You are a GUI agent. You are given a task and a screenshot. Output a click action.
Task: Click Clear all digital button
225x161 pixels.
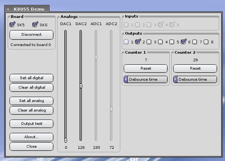point(32,88)
